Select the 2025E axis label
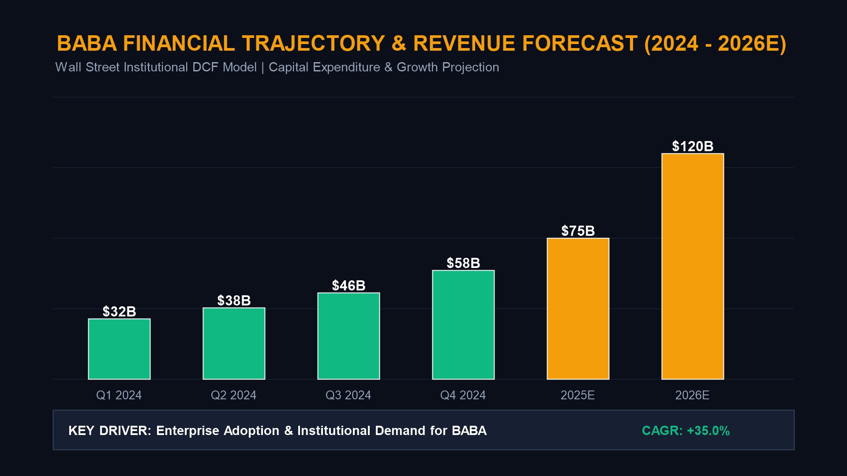The width and height of the screenshot is (847, 476). point(578,395)
